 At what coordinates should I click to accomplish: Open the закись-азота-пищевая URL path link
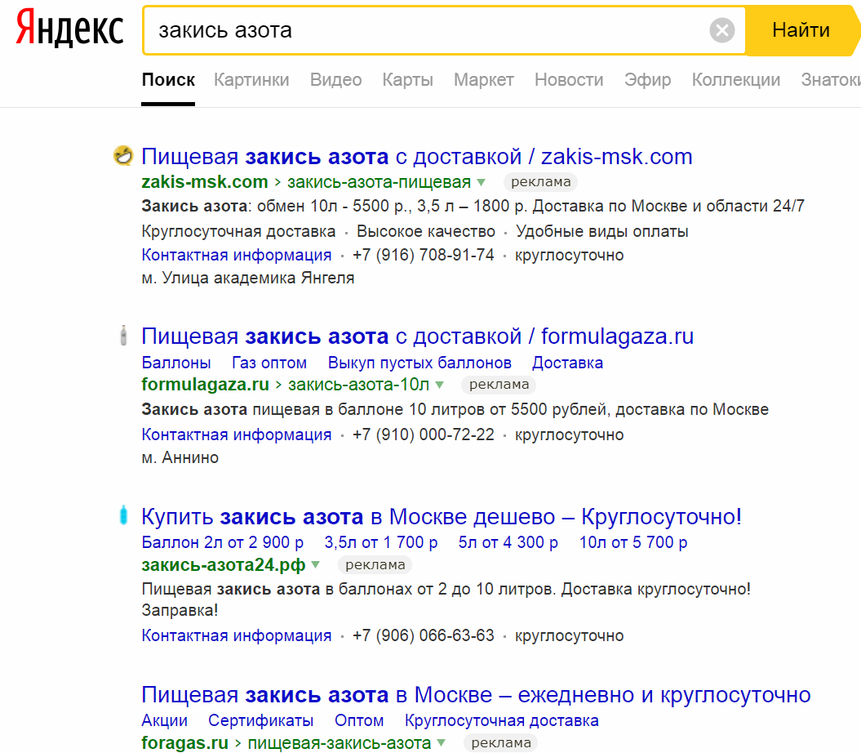click(x=379, y=182)
